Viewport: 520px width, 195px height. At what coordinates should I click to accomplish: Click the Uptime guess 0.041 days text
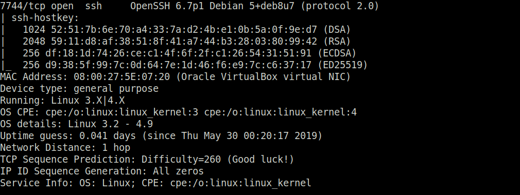[x=68, y=136]
